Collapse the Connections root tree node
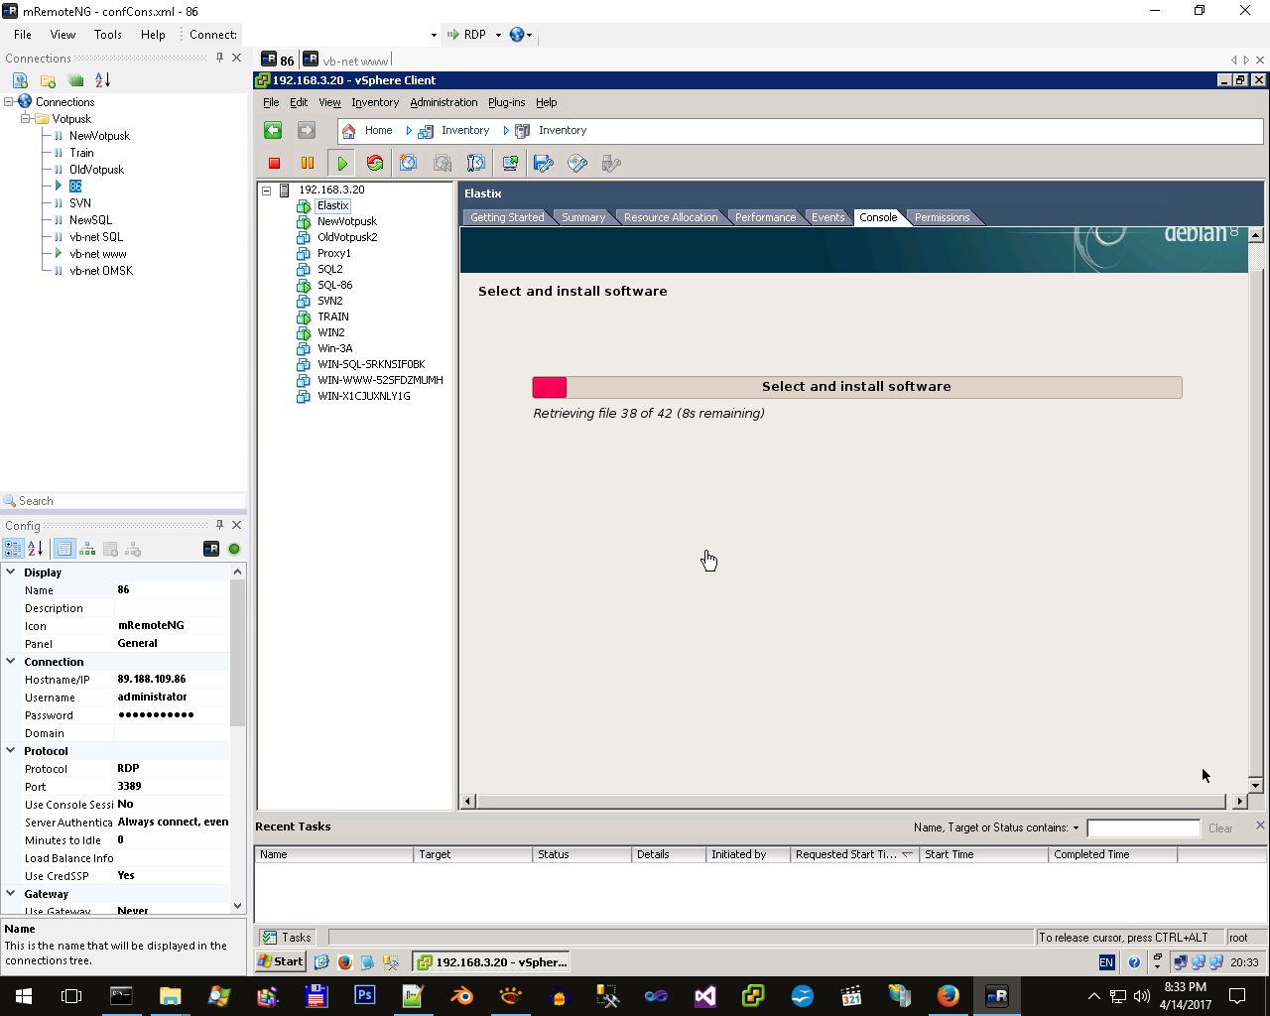 9,102
